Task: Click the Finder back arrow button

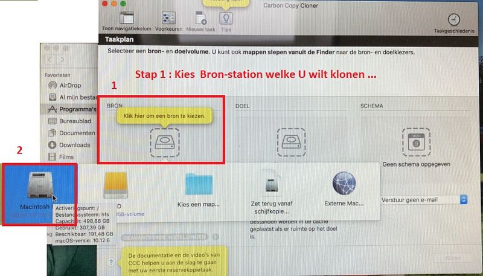Action: click(50, 59)
